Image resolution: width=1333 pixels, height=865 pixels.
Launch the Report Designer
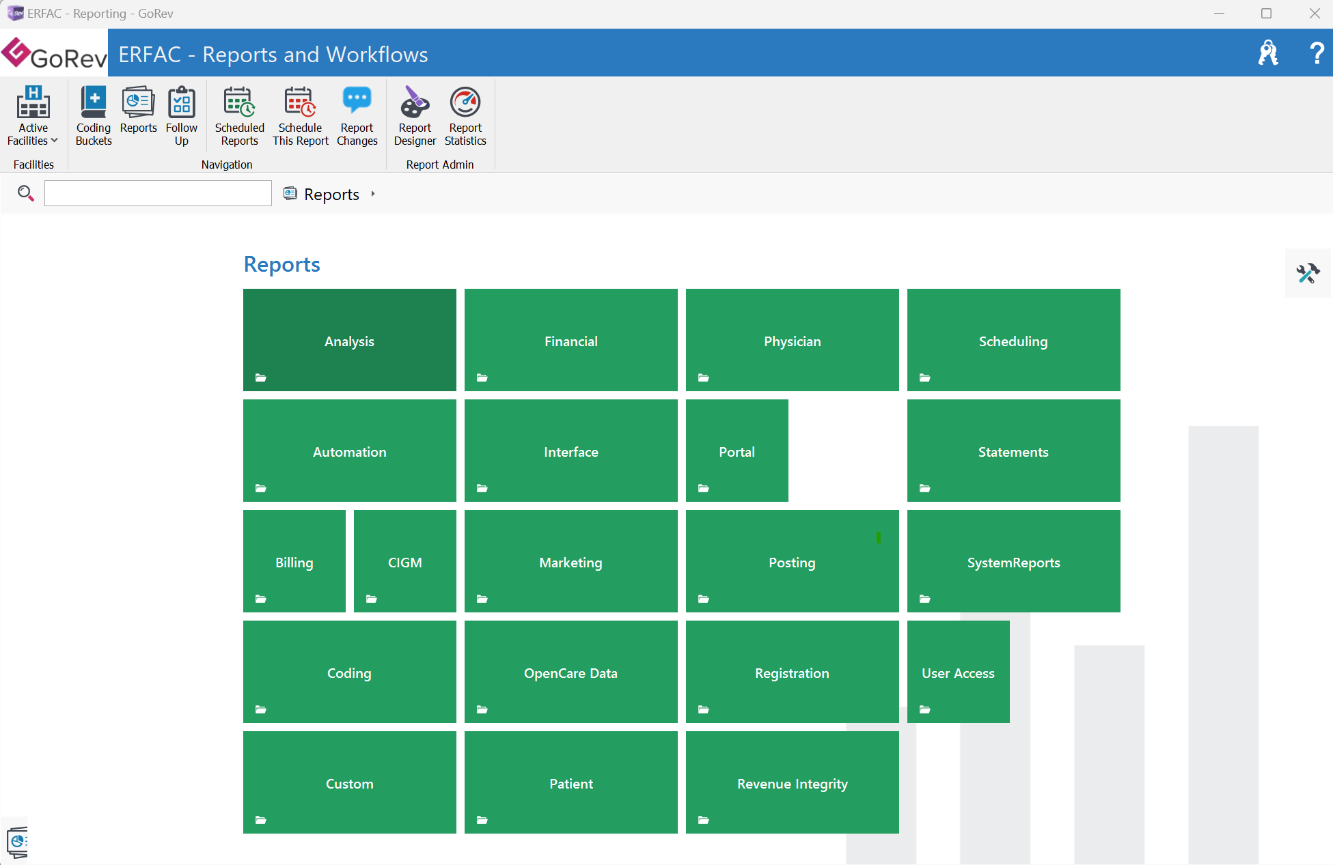(x=415, y=115)
